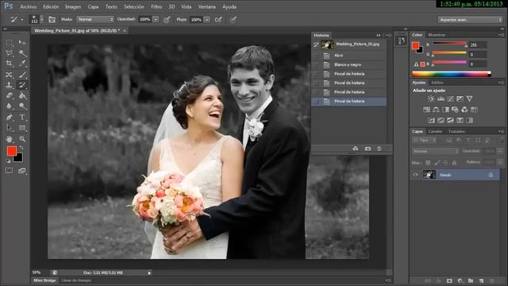Open the layer blend mode dropdown
The height and width of the screenshot is (286, 508).
point(436,152)
